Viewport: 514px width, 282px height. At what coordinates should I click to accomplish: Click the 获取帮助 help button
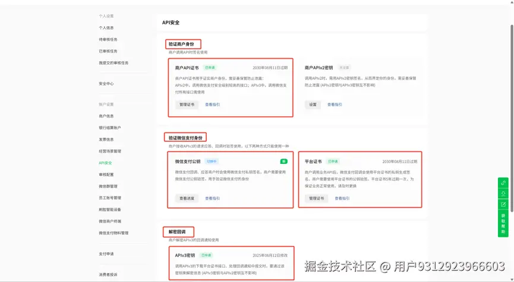(503, 223)
